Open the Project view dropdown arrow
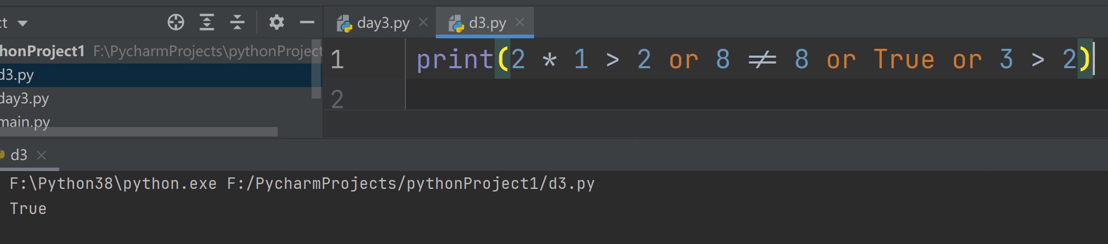 coord(23,24)
